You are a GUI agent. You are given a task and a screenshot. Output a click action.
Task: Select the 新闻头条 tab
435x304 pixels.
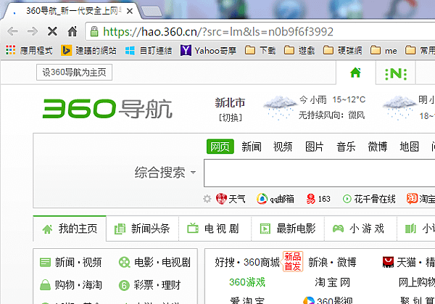point(142,229)
